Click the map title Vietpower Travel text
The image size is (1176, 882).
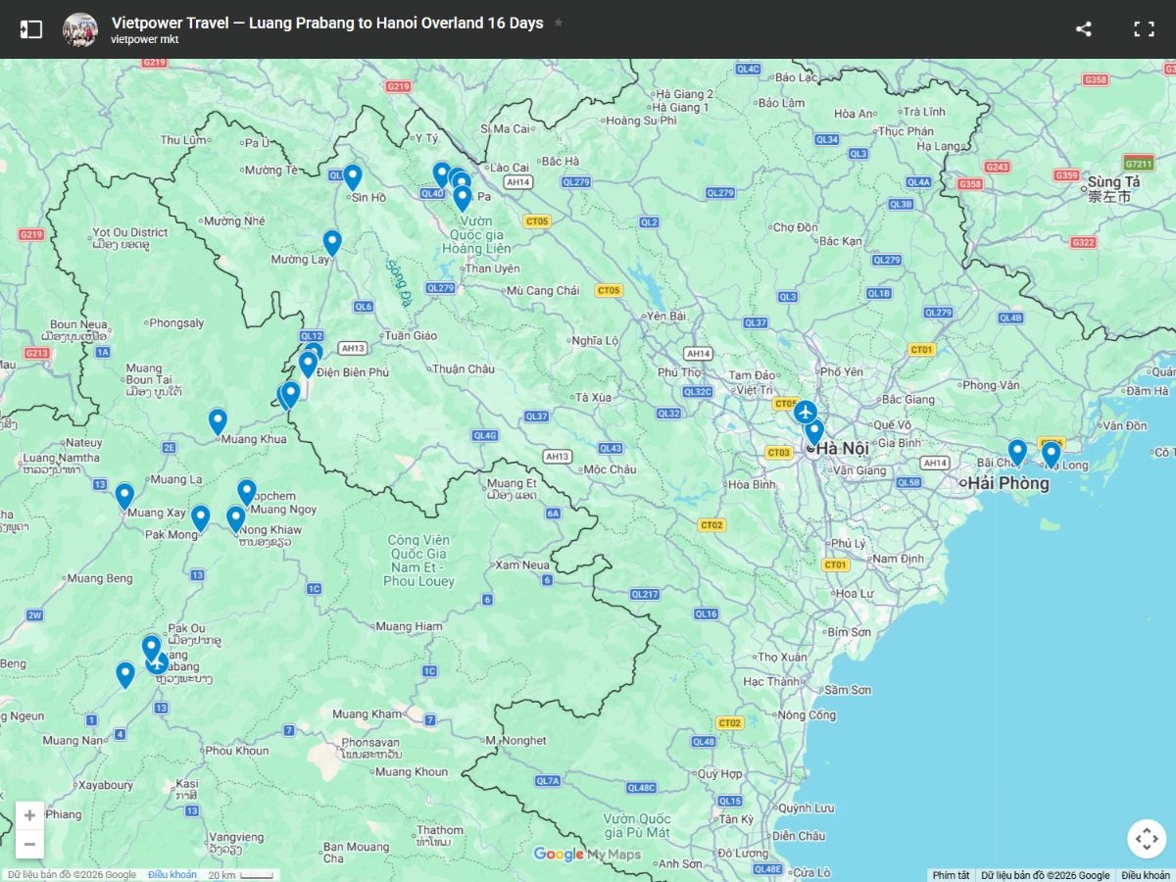pyautogui.click(x=327, y=23)
